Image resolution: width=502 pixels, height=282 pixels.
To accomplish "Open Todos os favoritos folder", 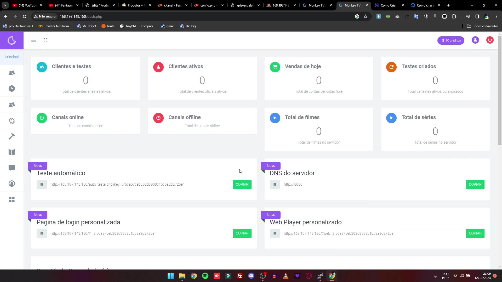I will coord(483,26).
